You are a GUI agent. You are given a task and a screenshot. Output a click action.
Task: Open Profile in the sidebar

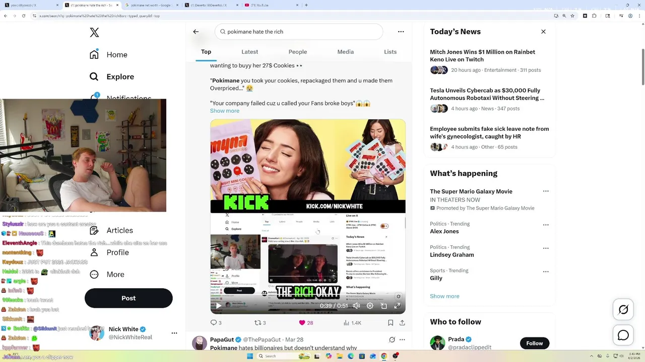[x=109, y=252]
